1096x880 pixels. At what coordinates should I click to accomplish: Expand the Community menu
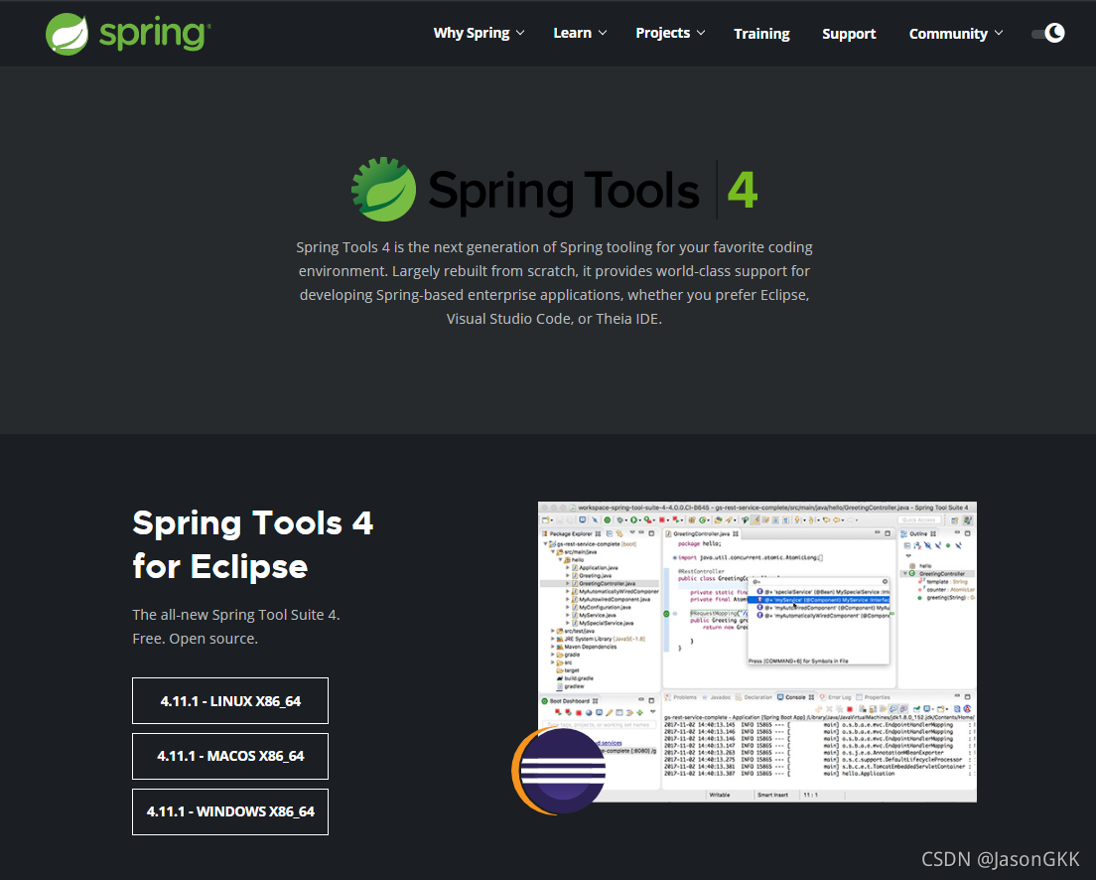pyautogui.click(x=955, y=34)
